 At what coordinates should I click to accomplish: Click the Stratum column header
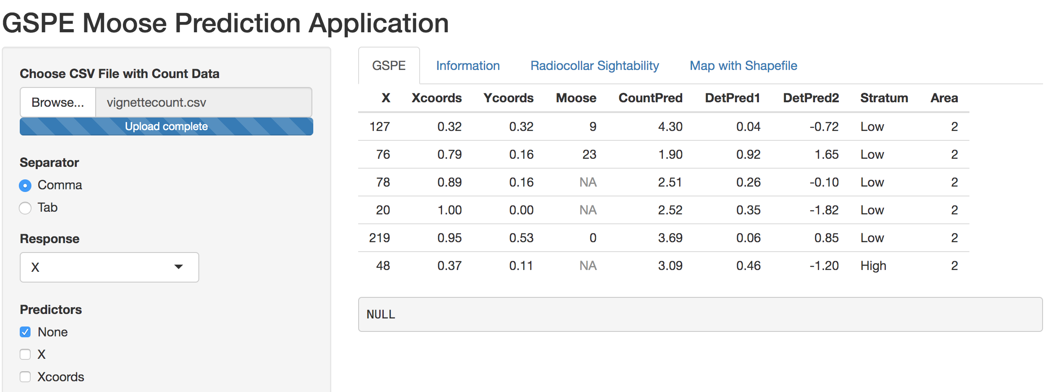(884, 98)
